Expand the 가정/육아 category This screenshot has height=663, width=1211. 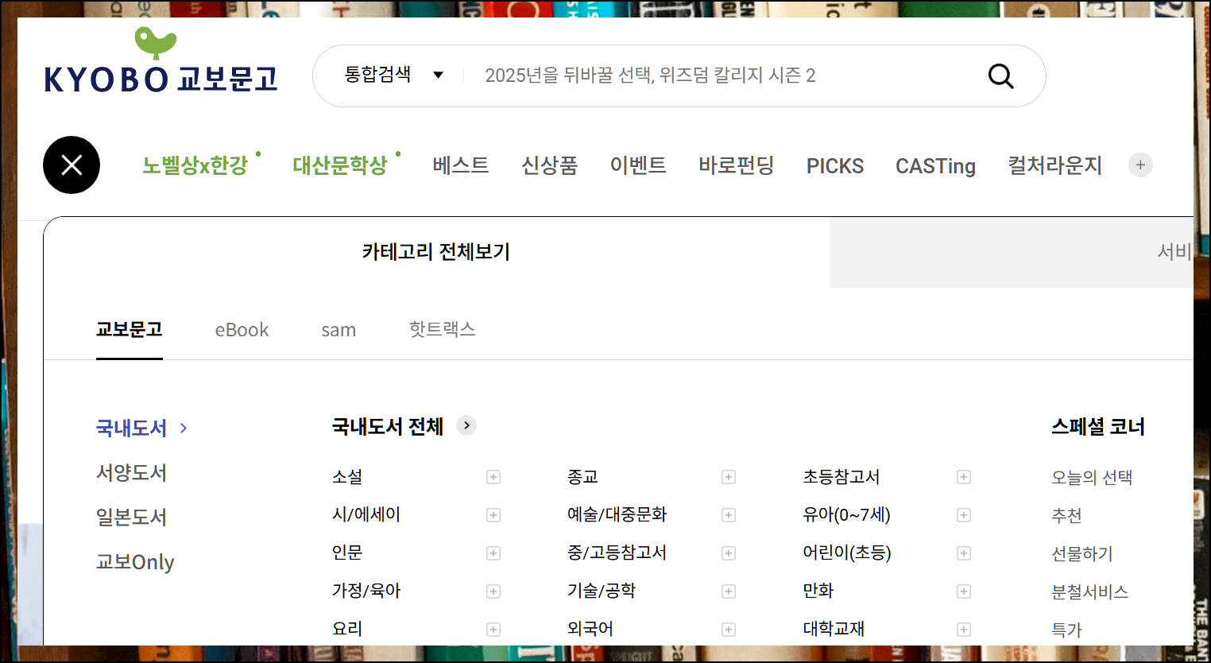point(493,591)
